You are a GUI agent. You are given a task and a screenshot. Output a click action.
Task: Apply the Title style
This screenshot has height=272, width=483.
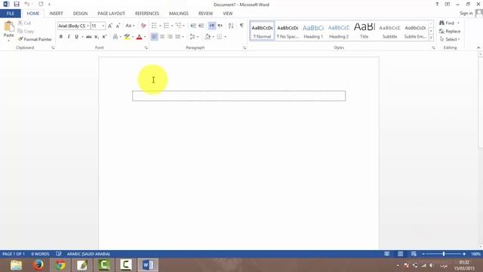pyautogui.click(x=364, y=31)
